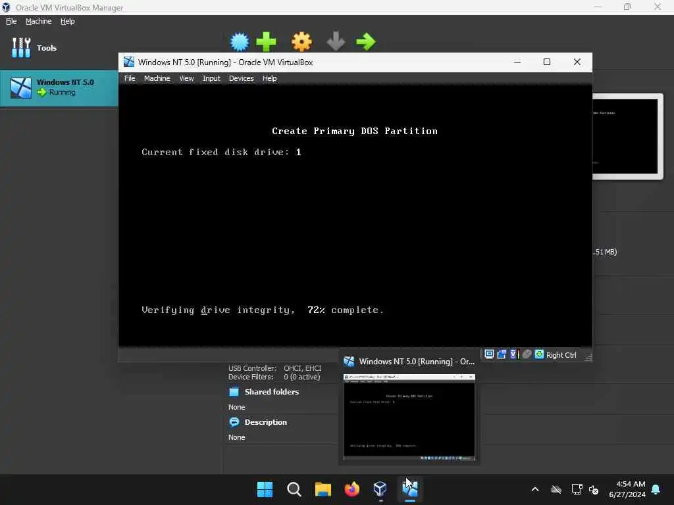Click the mouse integration status icon
The image size is (674, 505).
527,354
